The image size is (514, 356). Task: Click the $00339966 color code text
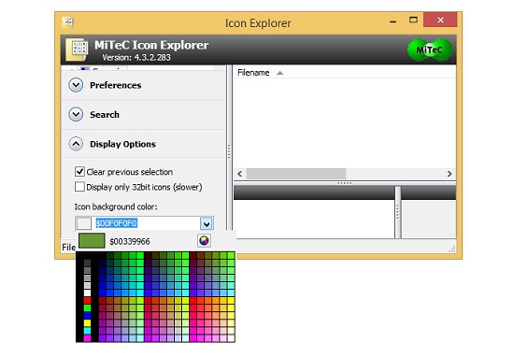pyautogui.click(x=130, y=242)
